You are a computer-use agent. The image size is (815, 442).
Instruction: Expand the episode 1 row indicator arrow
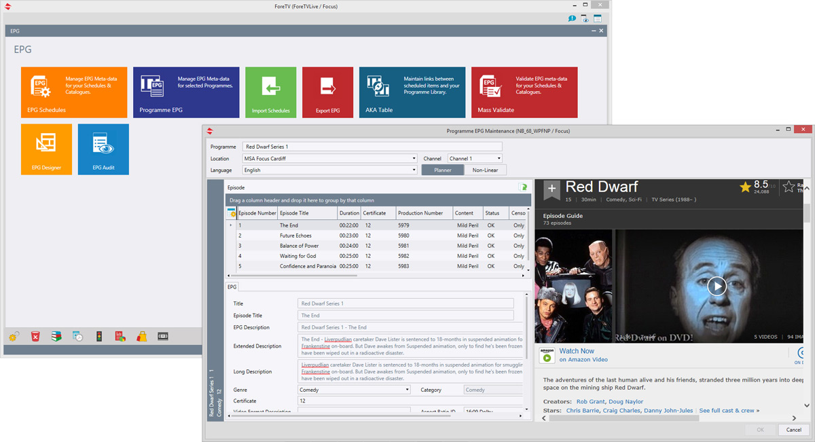pos(231,225)
